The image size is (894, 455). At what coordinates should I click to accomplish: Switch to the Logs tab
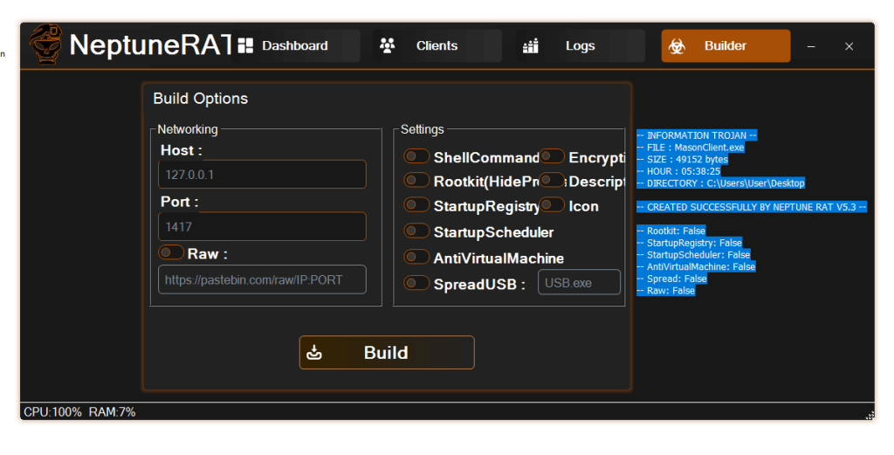pos(580,46)
